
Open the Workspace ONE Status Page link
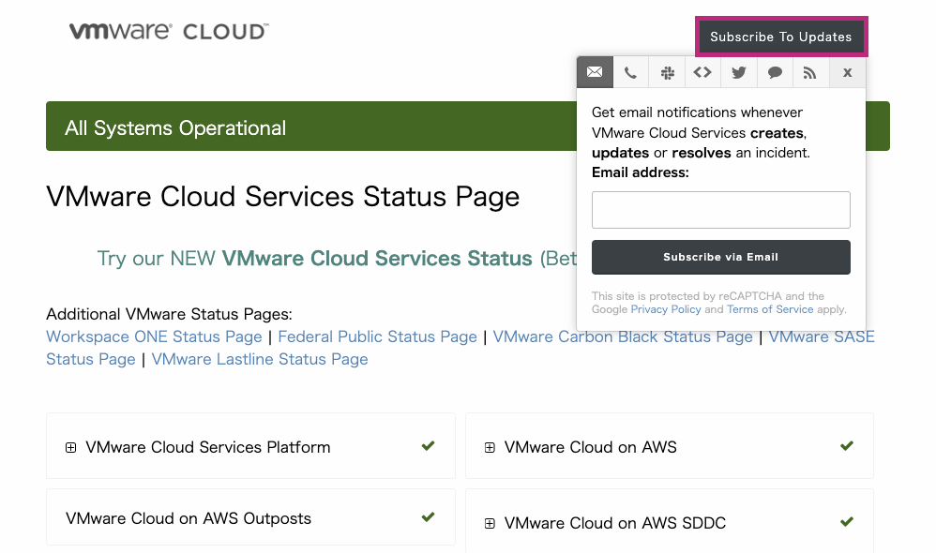click(153, 336)
